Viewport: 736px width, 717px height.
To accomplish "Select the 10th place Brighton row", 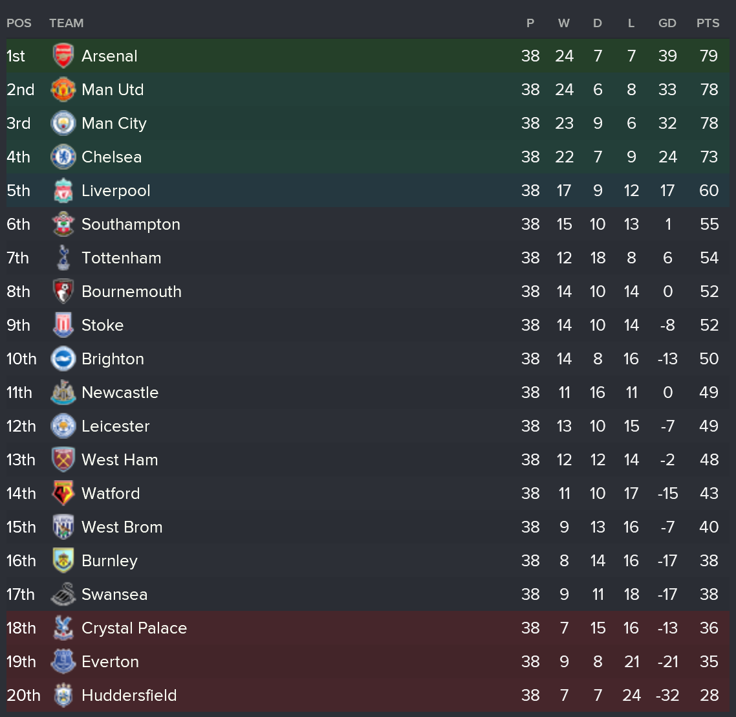I will [x=323, y=359].
